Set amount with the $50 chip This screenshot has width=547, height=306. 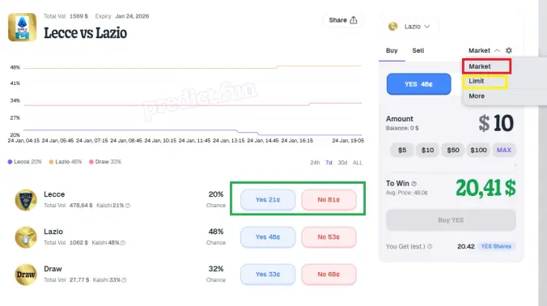click(453, 150)
